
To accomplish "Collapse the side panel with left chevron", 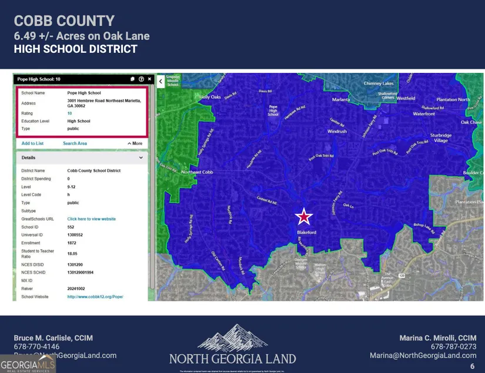I will tap(161, 82).
